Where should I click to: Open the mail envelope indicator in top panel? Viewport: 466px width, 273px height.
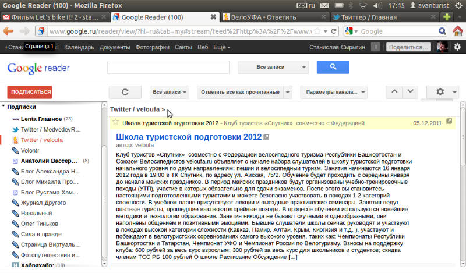tap(324, 5)
